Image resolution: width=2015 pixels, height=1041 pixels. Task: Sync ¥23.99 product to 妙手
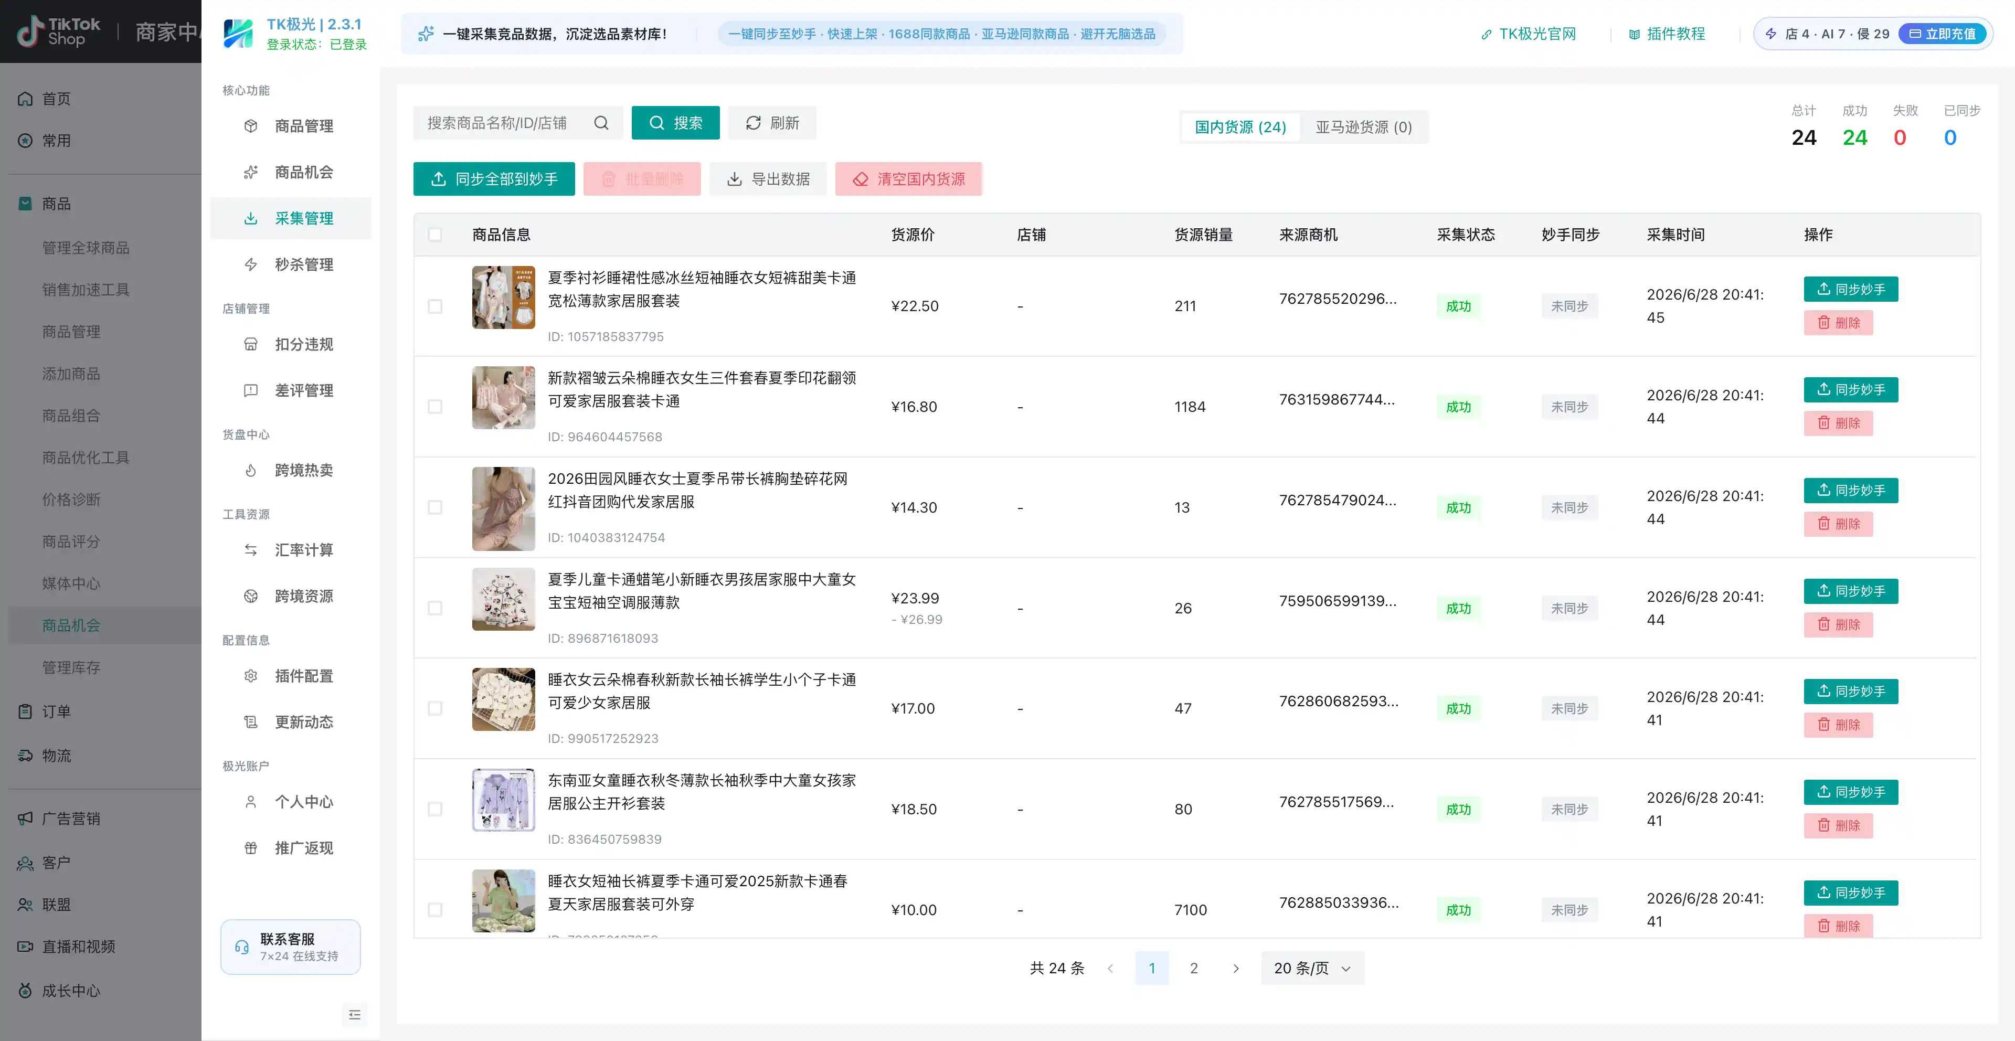(1851, 591)
